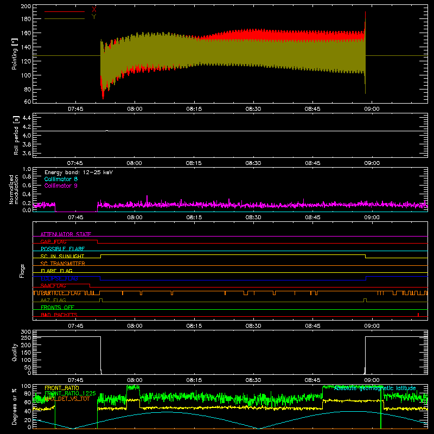This screenshot has width=434, height=434.
Task: Click the Roll period axis title
Action: 16,135
